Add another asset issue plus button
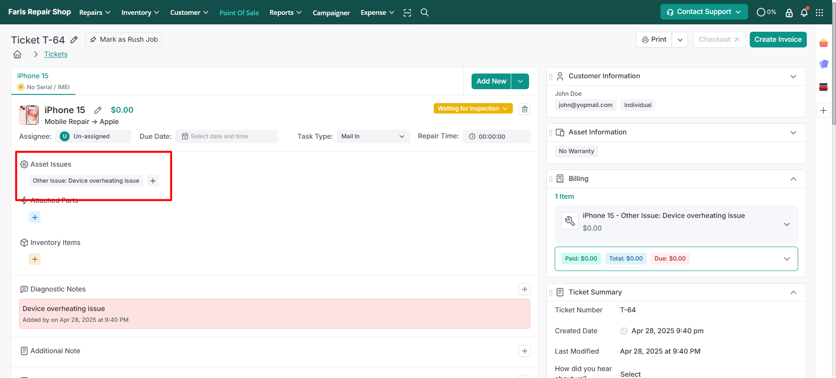836x378 pixels. tap(153, 181)
